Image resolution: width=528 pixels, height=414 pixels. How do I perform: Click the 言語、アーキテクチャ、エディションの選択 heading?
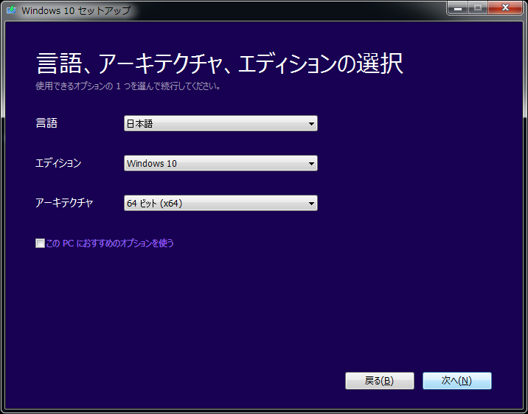[x=219, y=63]
